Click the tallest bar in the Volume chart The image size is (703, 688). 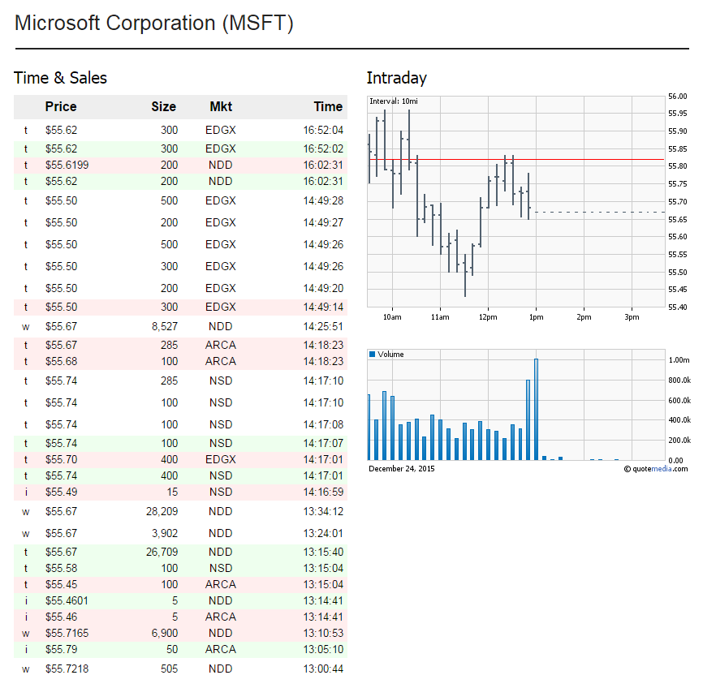point(536,409)
